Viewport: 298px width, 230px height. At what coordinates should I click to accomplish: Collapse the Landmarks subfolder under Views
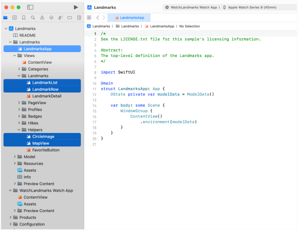[19, 76]
